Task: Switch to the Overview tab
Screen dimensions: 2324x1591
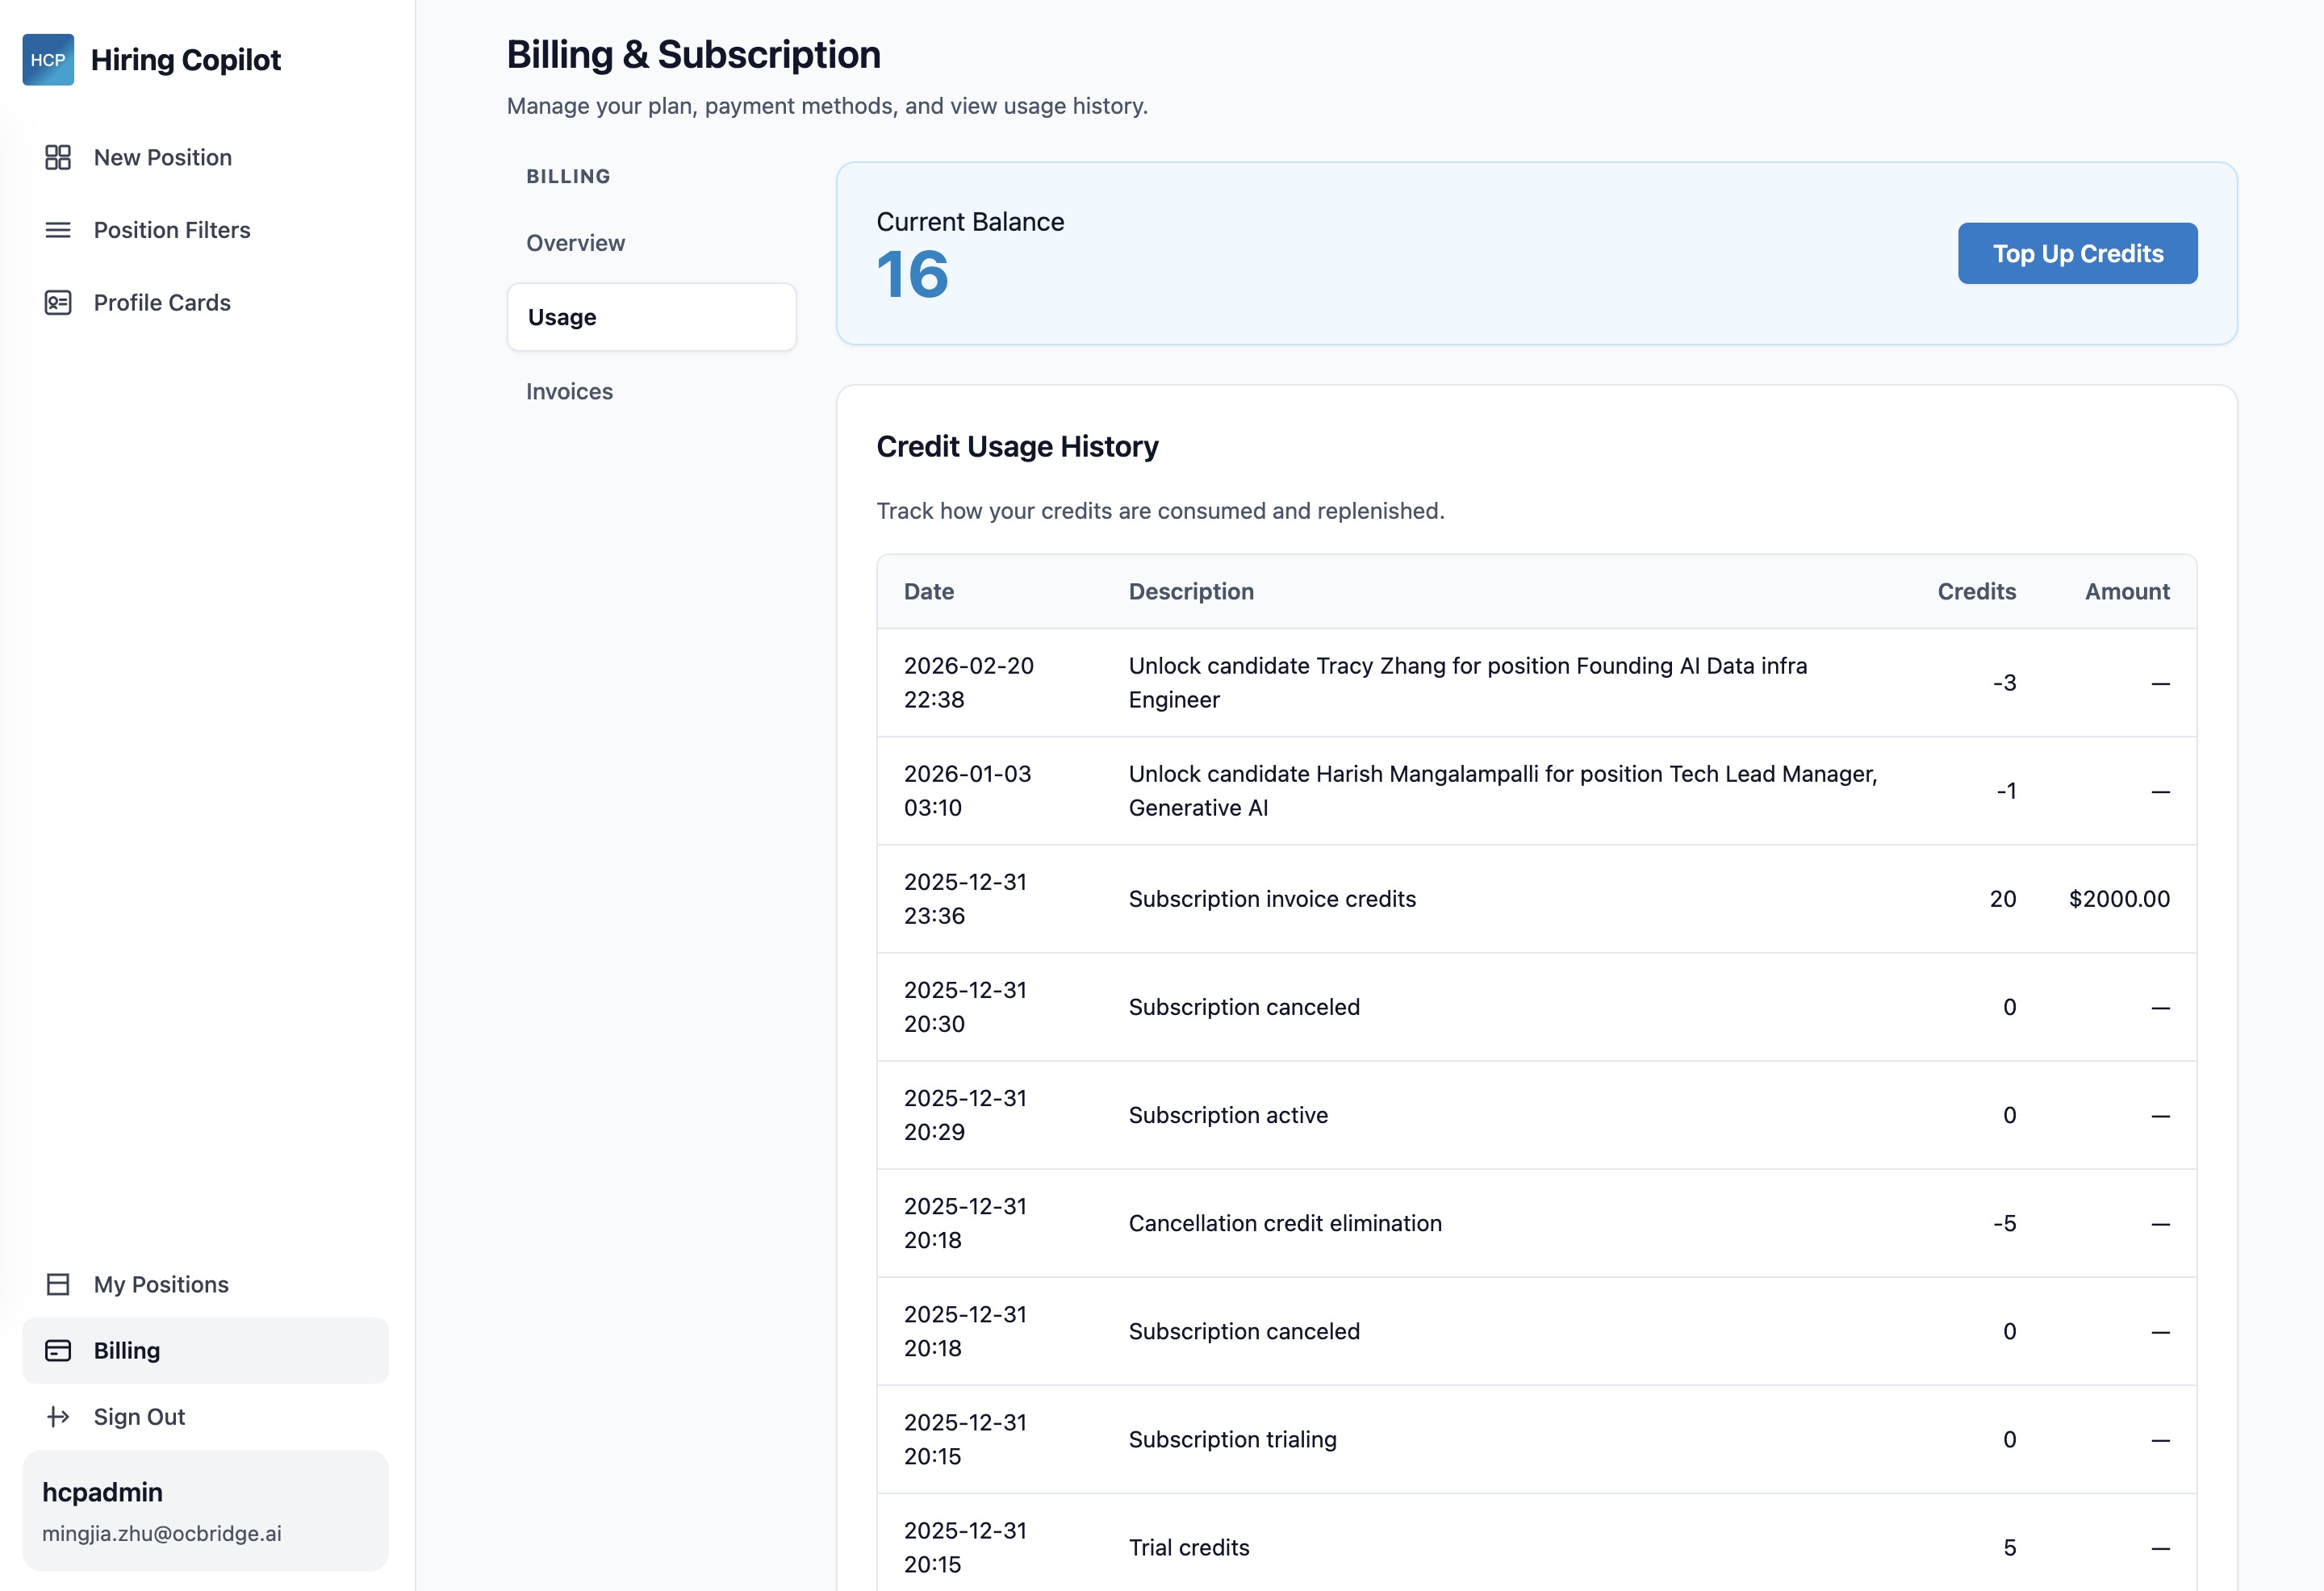Action: coord(576,242)
